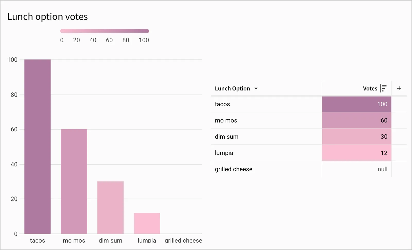Screen dimensions: 412x250
Task: Click the tacos x-axis label
Action: (x=37, y=240)
